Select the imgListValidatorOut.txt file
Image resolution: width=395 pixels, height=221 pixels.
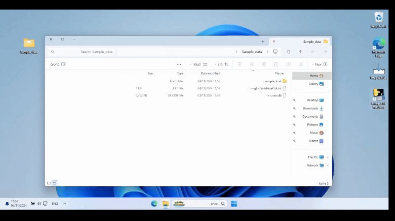211,88
